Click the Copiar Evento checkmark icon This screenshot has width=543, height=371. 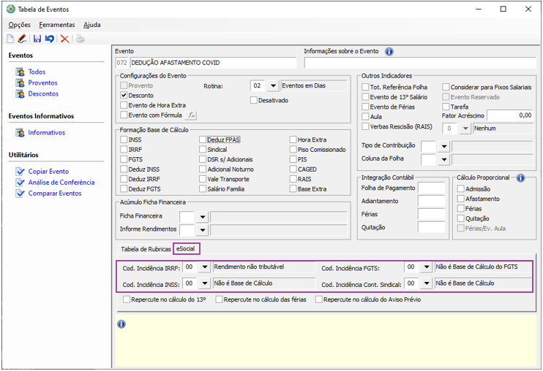click(x=20, y=172)
